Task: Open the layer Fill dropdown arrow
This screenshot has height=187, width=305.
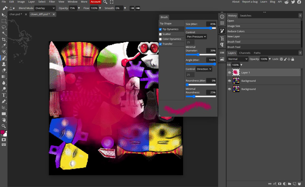Action: click(241, 65)
